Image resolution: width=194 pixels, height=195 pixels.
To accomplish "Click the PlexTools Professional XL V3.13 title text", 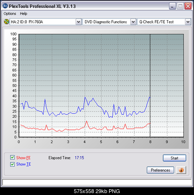I will (x=42, y=6).
